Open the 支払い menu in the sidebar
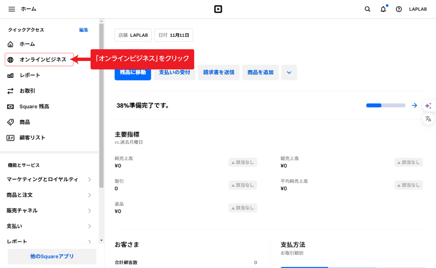Screen dimensions: 436x268 [49, 226]
